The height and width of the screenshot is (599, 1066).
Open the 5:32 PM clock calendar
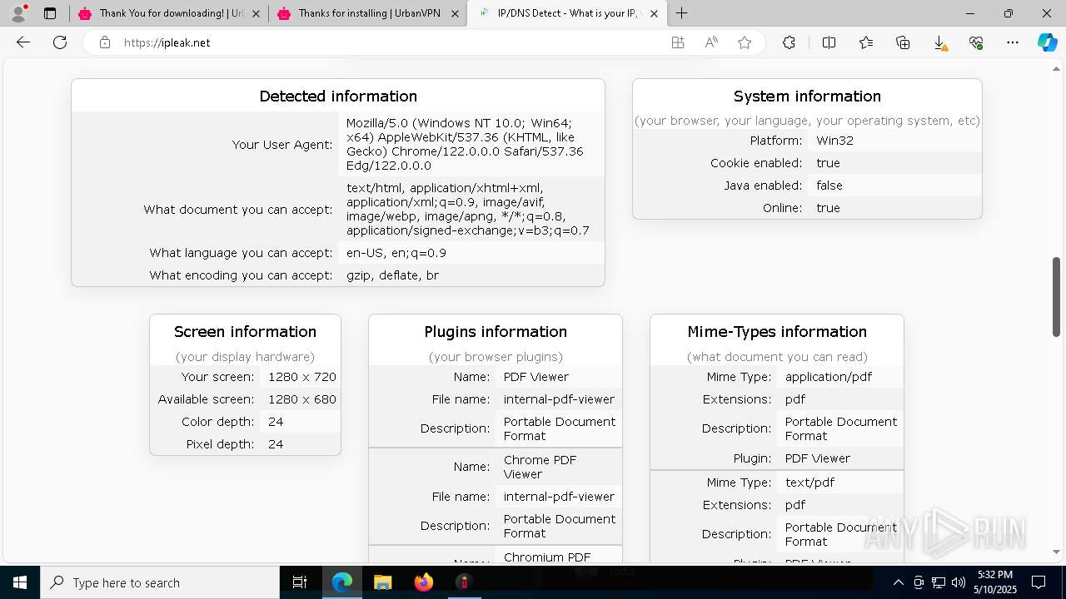point(994,582)
